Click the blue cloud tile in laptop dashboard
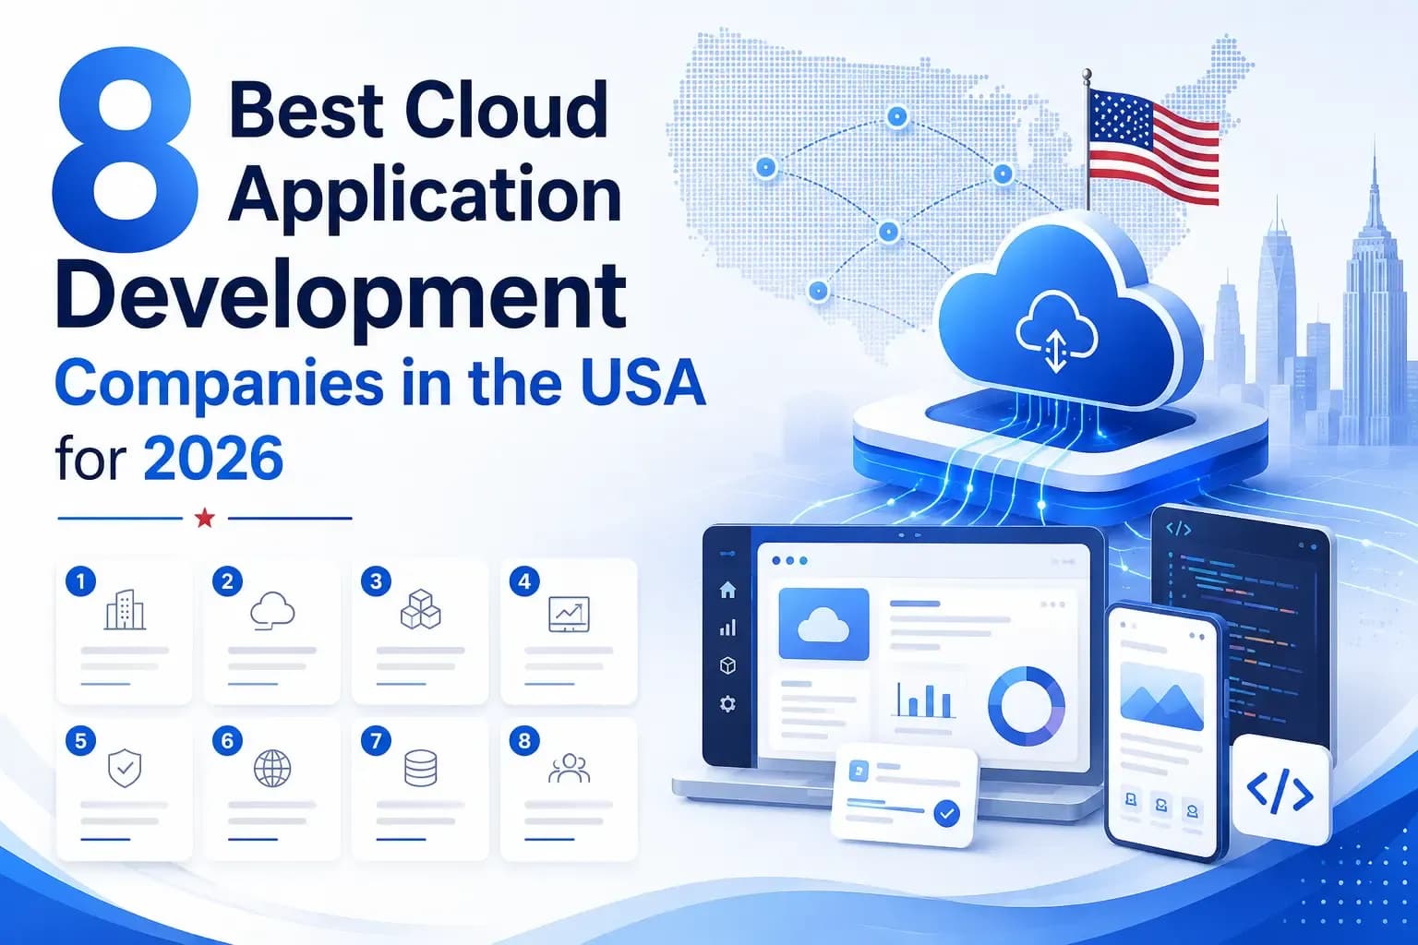1418x945 pixels. click(823, 624)
